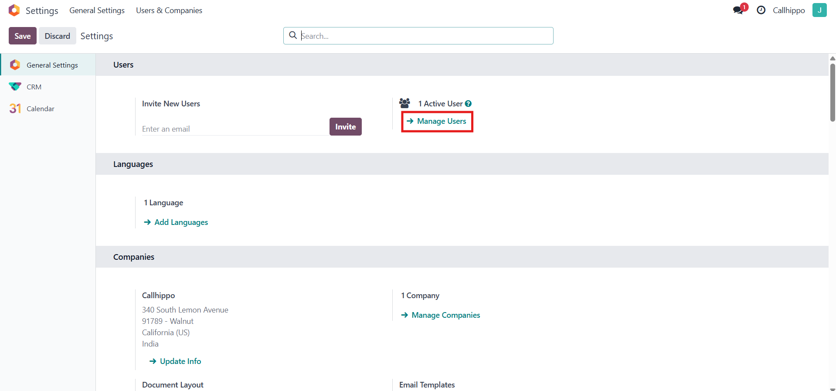
Task: Click the Document Layout label
Action: point(173,385)
